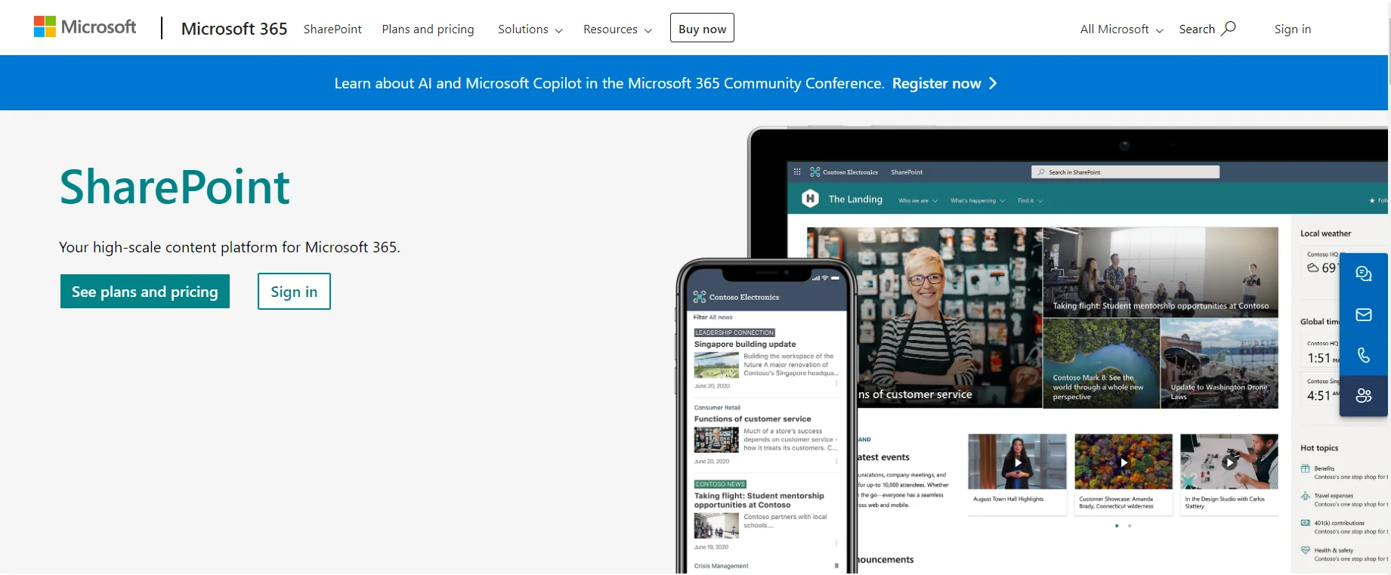Screen dimensions: 1391x575
Task: Click Contoso Electronics logo in laptop mockup
Action: pos(815,172)
